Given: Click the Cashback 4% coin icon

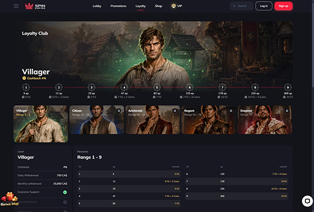Looking at the screenshot, I should click(24, 78).
